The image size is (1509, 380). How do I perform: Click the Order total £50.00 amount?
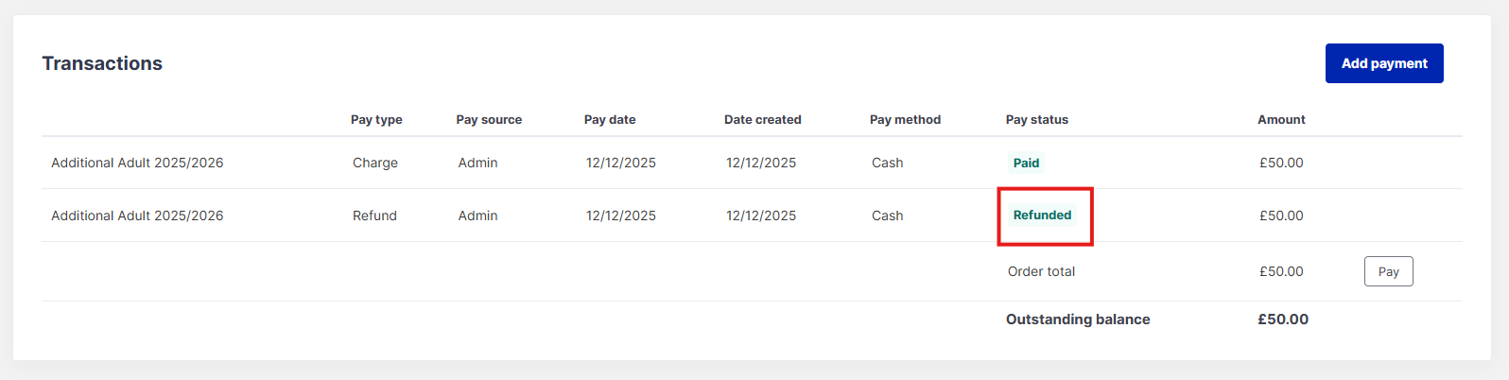[x=1281, y=271]
